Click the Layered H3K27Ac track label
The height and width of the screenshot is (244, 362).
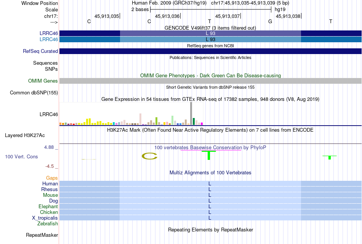pyautogui.click(x=25, y=136)
